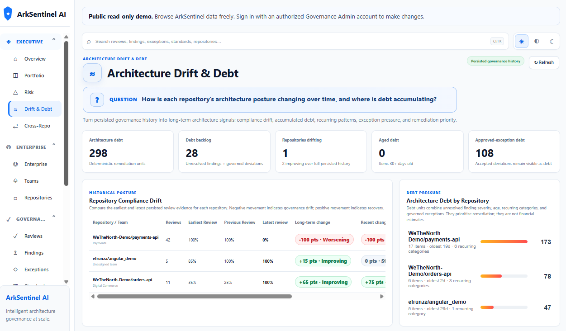Click the Portfolio icon in sidebar

15,76
